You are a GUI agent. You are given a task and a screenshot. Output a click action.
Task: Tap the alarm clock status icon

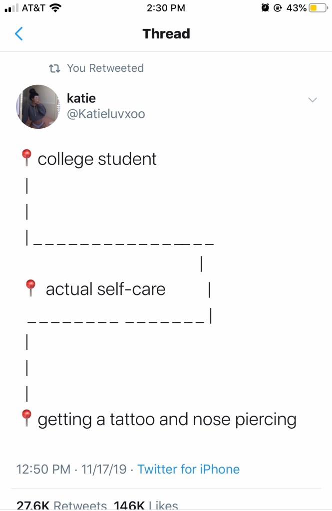click(x=265, y=8)
